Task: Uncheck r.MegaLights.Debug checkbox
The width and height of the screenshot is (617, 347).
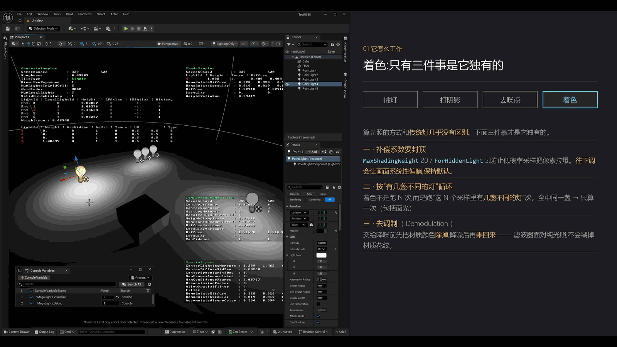Action: (31, 303)
